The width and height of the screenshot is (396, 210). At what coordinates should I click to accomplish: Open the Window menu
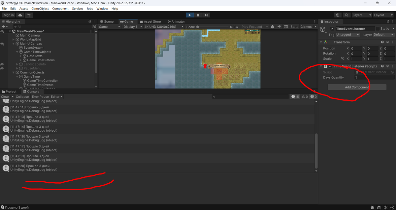coord(102,9)
